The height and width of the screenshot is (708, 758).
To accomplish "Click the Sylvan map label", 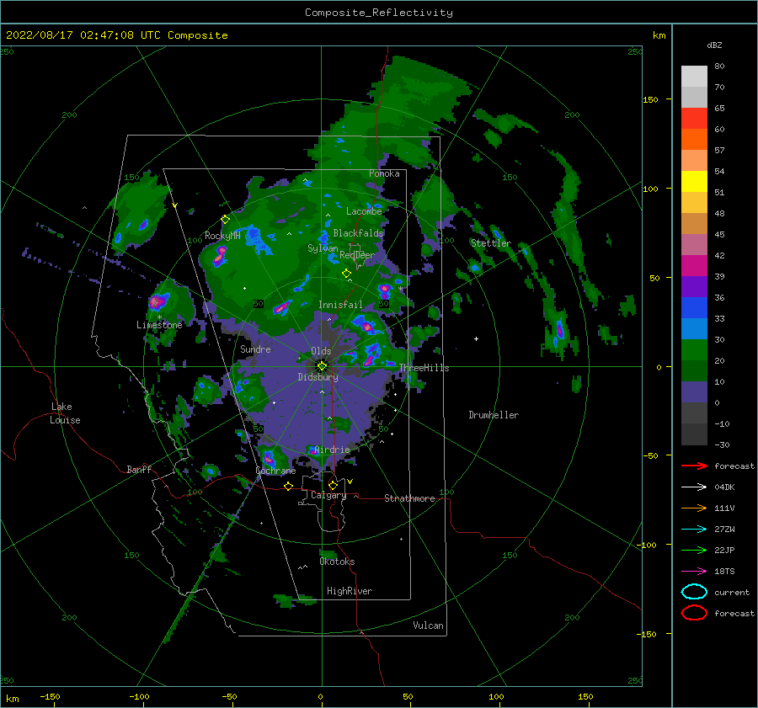I will click(x=323, y=248).
